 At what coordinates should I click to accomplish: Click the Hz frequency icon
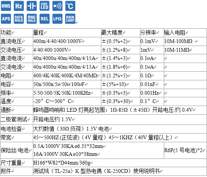point(19,6)
